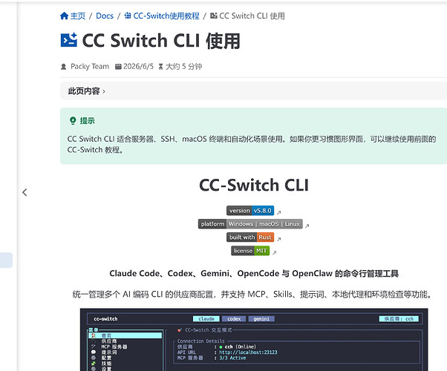Open the version v5.8.0 badge
Image resolution: width=447 pixels, height=371 pixels.
tap(250, 211)
